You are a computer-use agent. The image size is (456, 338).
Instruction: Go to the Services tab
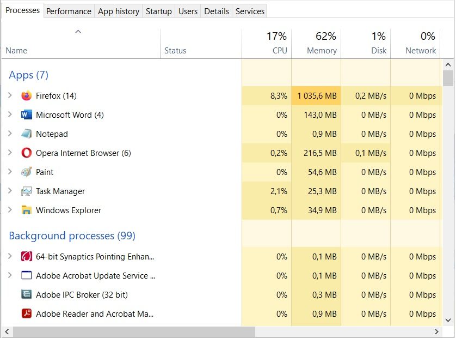coord(250,11)
